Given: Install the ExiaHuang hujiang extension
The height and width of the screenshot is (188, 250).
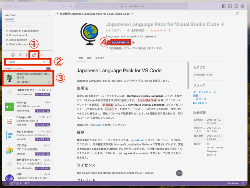Looking at the screenshot, I should pos(43,111).
